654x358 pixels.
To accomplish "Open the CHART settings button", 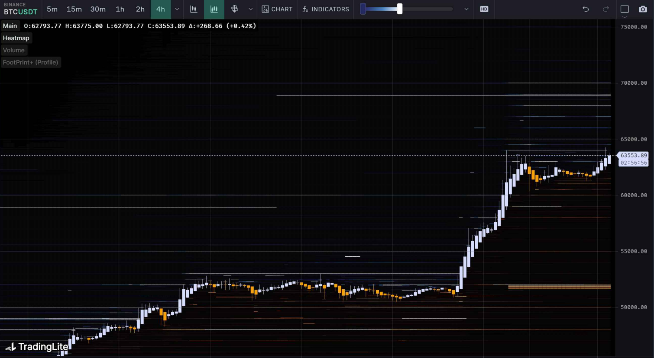I will click(277, 9).
